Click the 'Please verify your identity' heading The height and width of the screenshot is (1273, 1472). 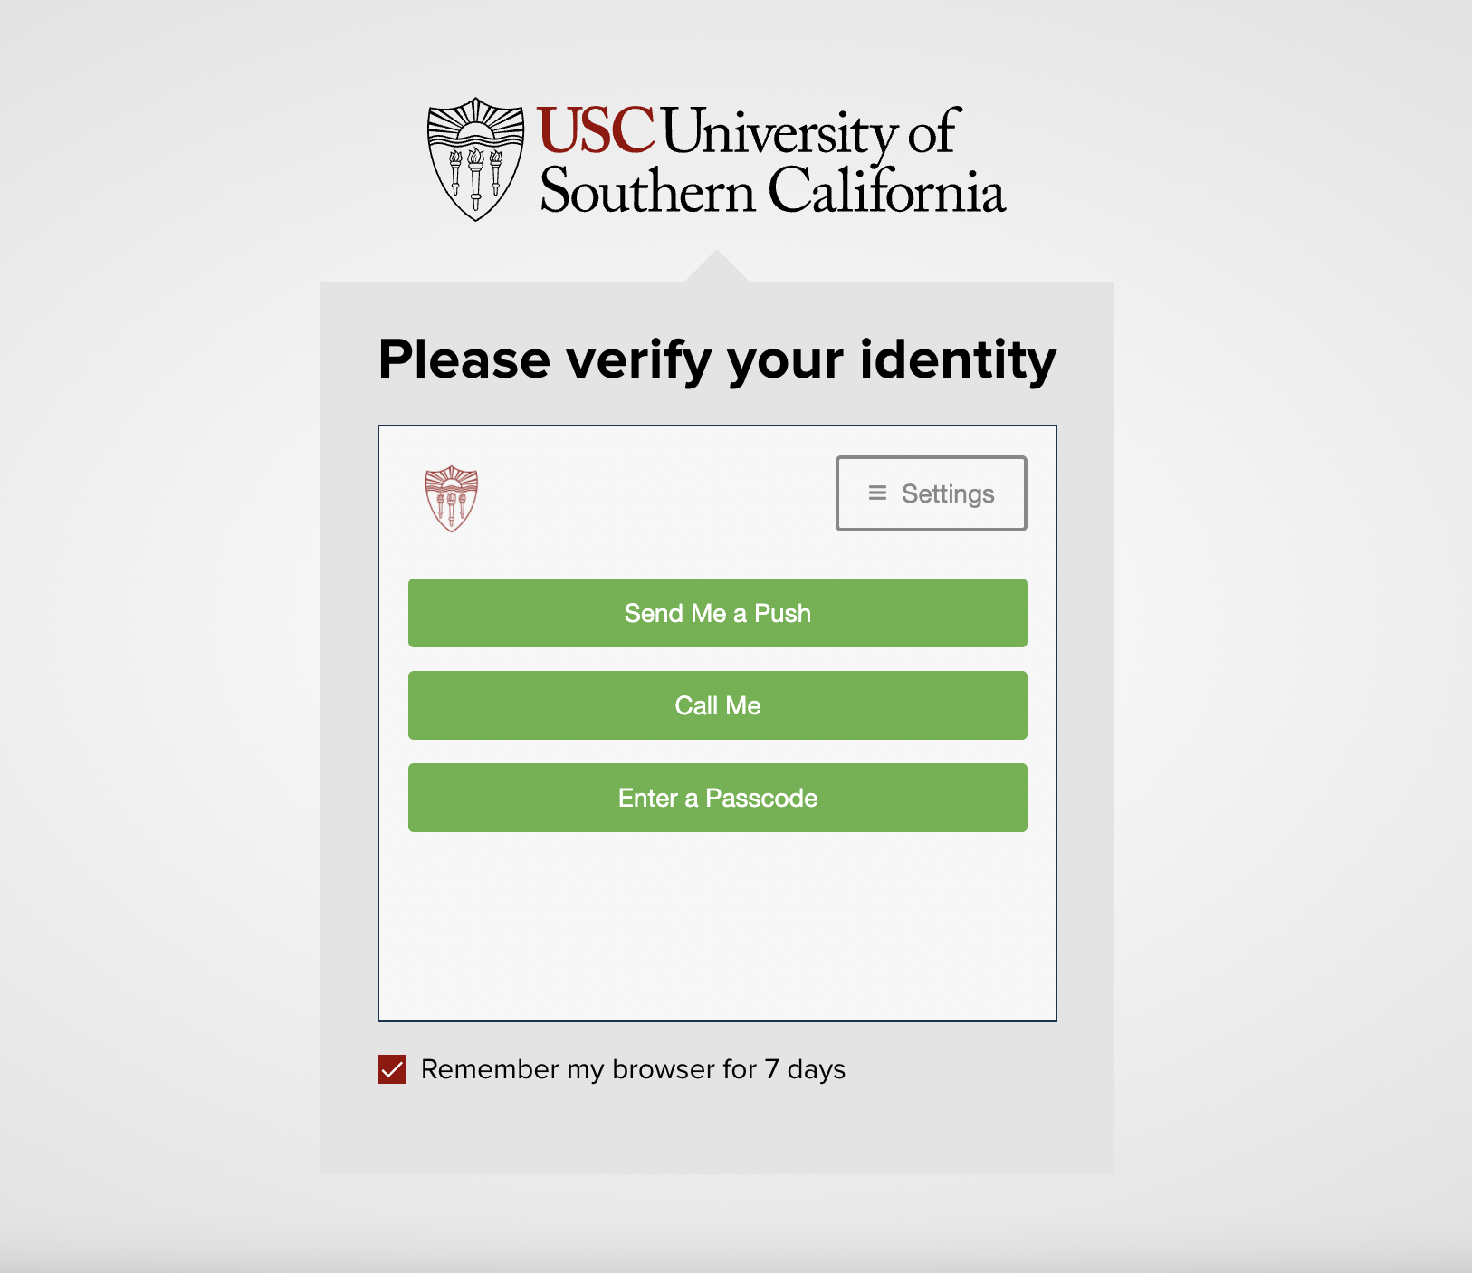coord(717,359)
